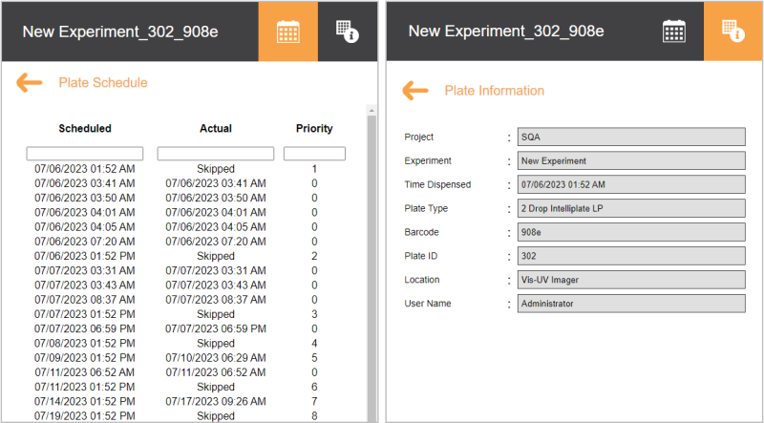
Task: Open the calendar schedule tab in left panel
Action: click(x=288, y=32)
